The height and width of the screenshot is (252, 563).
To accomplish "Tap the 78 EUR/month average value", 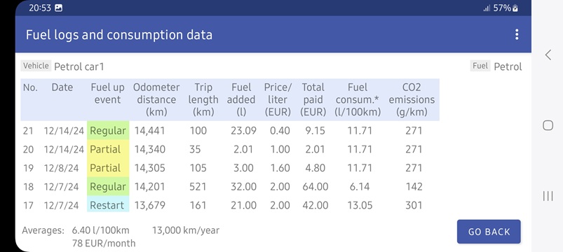I will click(x=104, y=244).
